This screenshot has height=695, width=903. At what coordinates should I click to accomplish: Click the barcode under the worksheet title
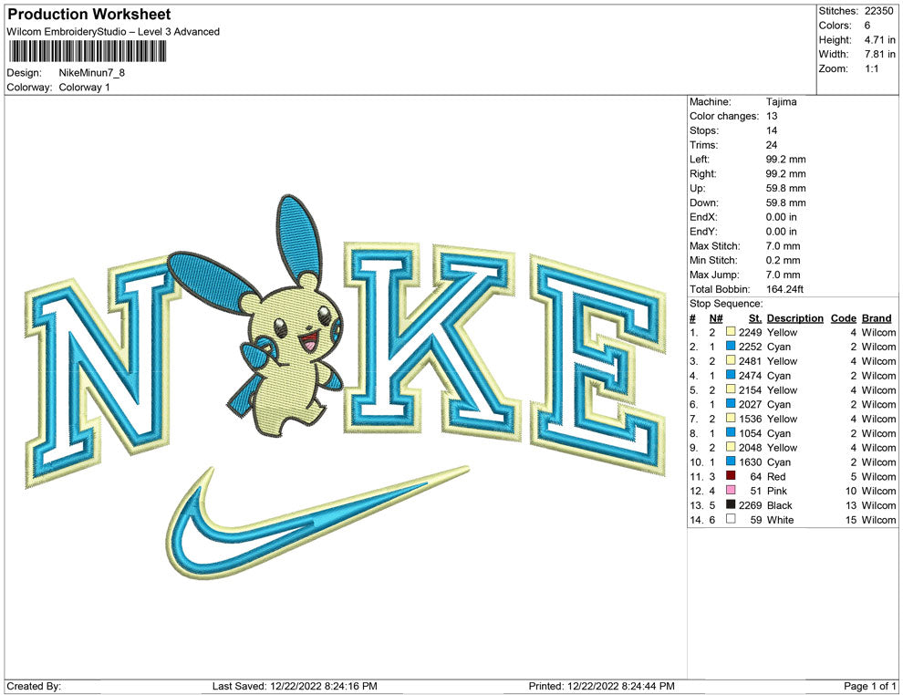[87, 52]
